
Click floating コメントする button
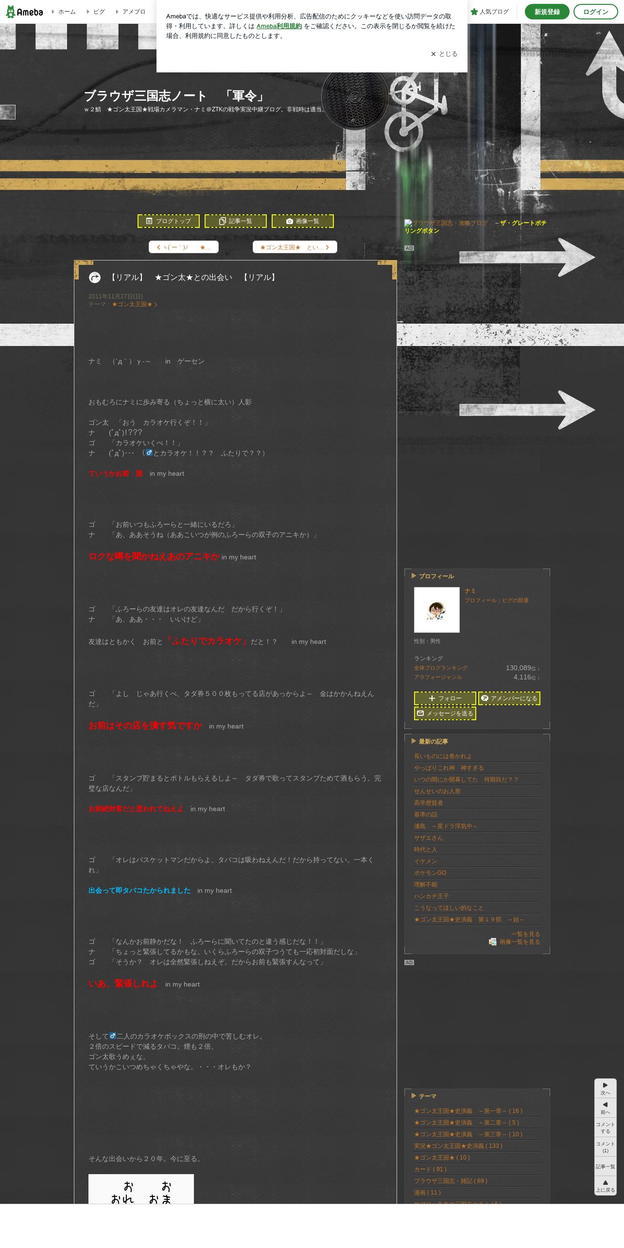pos(605,1127)
